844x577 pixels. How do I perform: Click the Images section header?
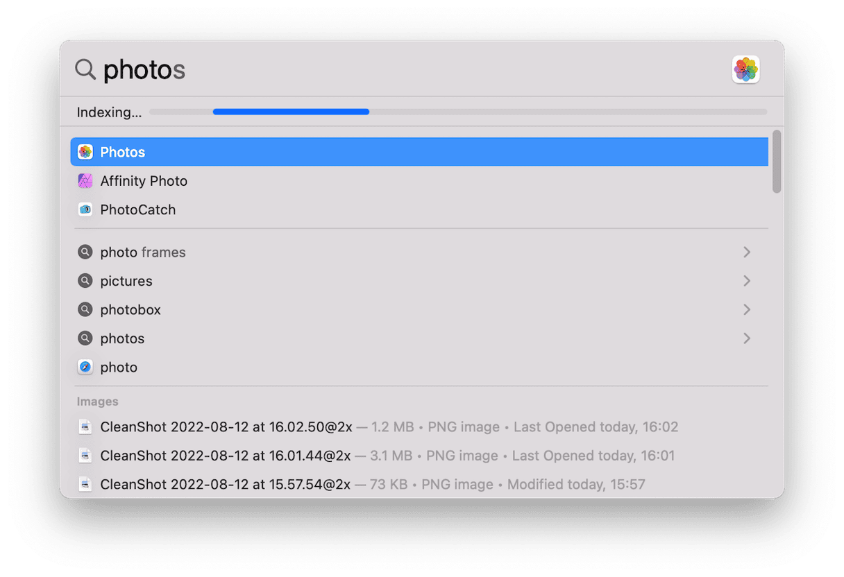tap(97, 402)
